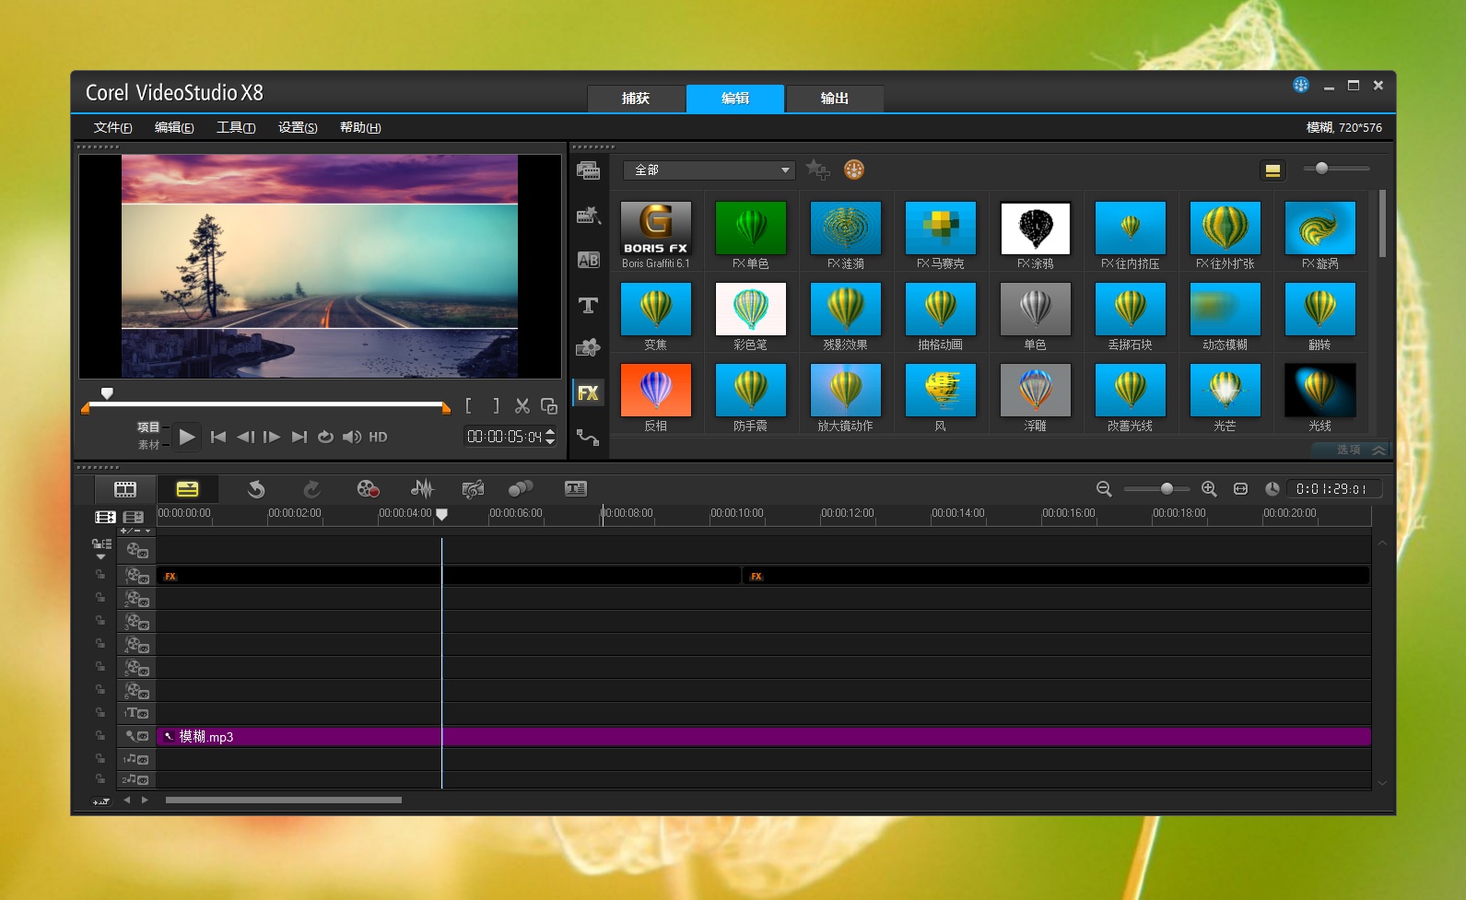Open the Track Motion tool

click(x=521, y=489)
